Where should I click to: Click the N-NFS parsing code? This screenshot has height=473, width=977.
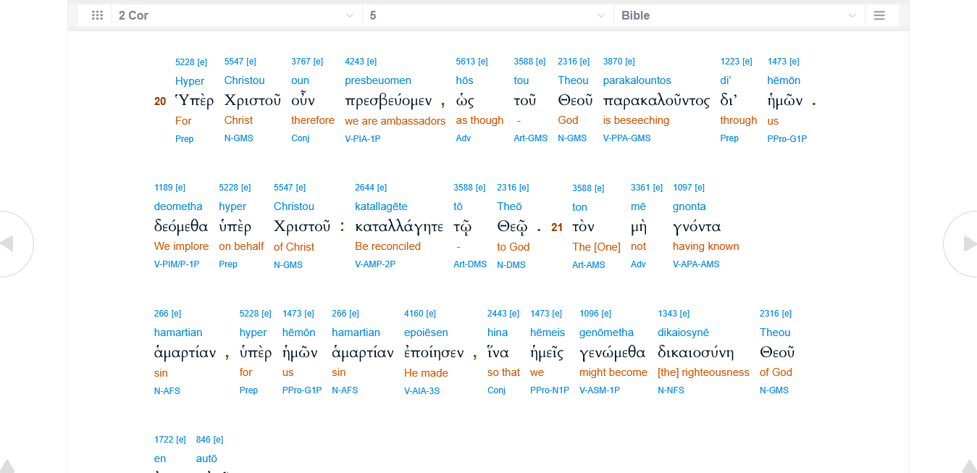pos(671,390)
